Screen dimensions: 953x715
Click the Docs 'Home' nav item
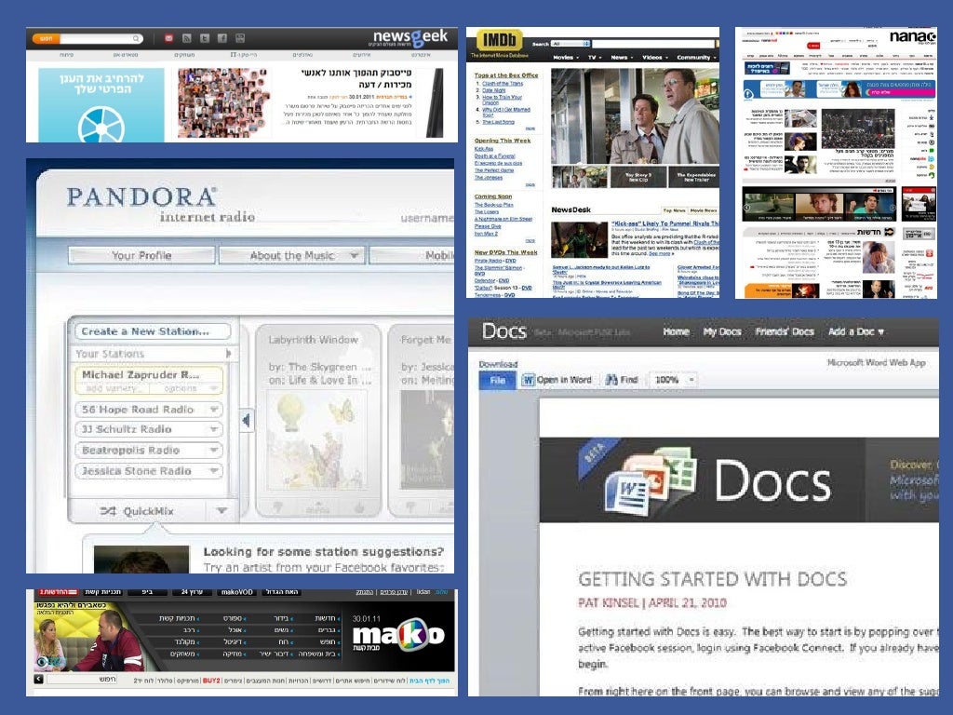(x=676, y=331)
